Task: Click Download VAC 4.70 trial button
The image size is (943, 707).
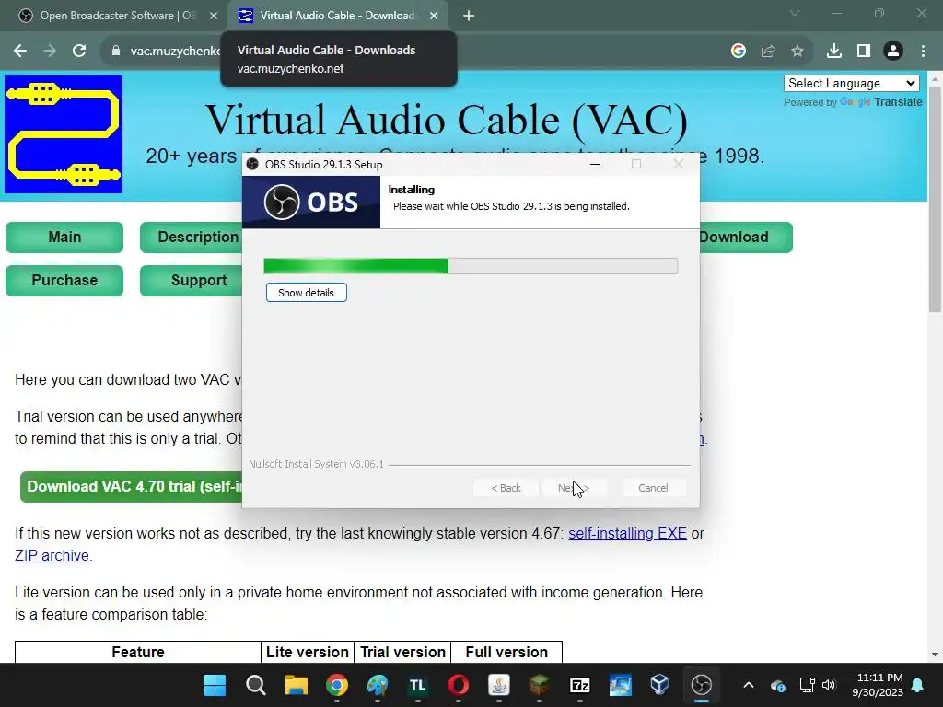Action: click(x=131, y=487)
